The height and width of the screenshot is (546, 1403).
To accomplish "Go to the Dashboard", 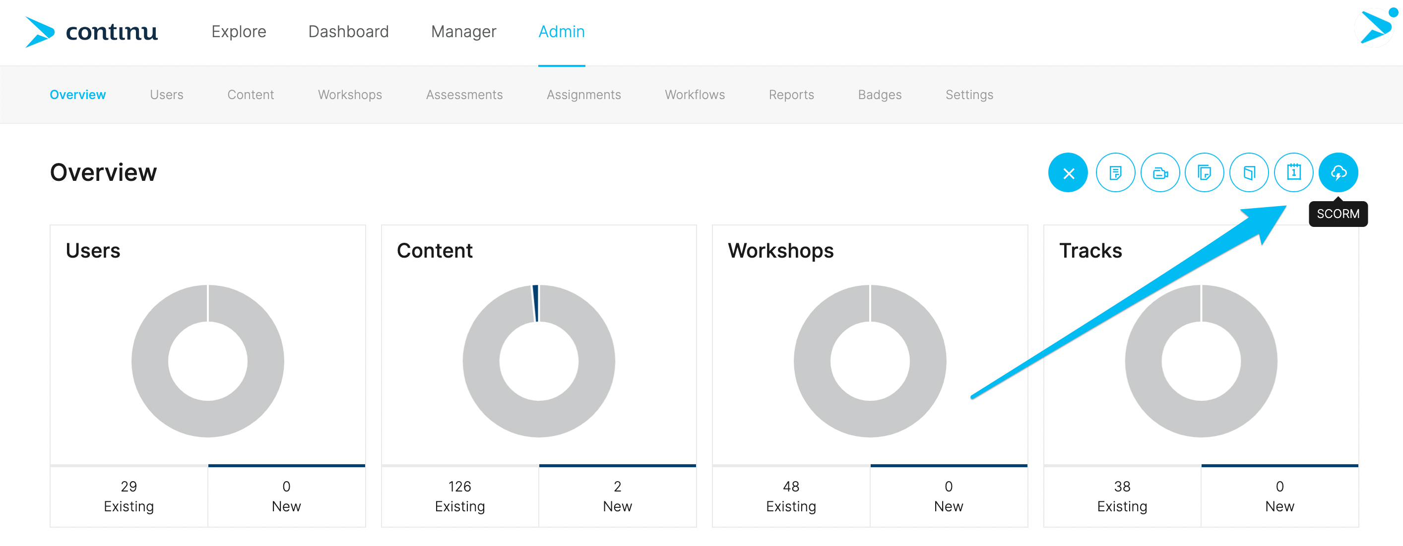I will point(348,32).
